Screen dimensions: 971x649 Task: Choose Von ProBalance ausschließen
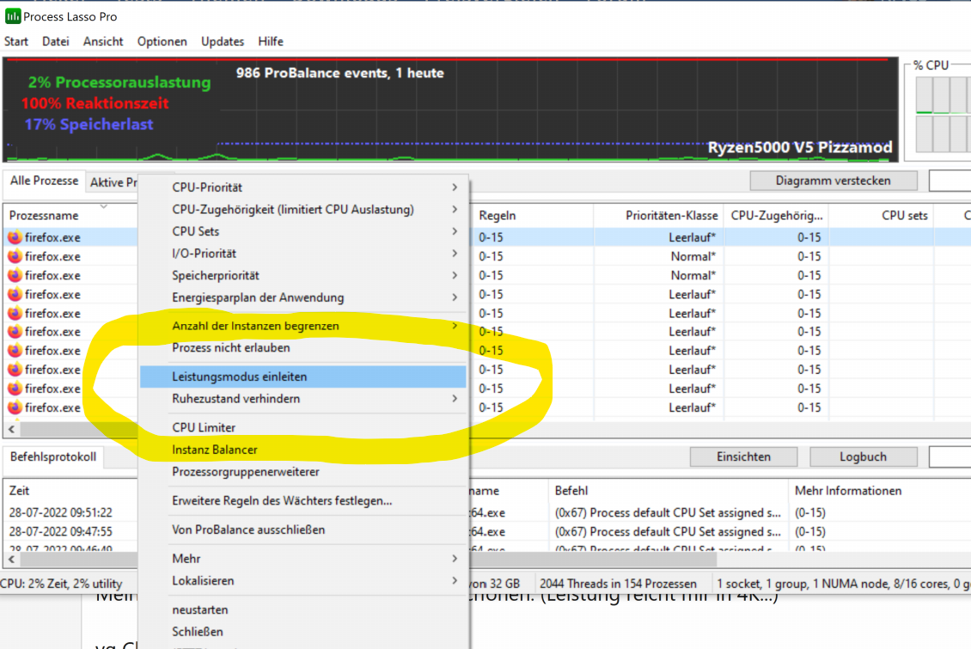click(x=303, y=530)
